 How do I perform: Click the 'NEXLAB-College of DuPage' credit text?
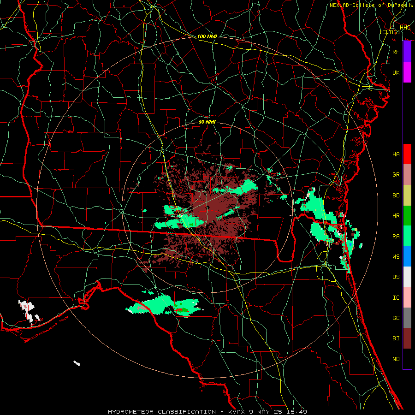(x=368, y=5)
